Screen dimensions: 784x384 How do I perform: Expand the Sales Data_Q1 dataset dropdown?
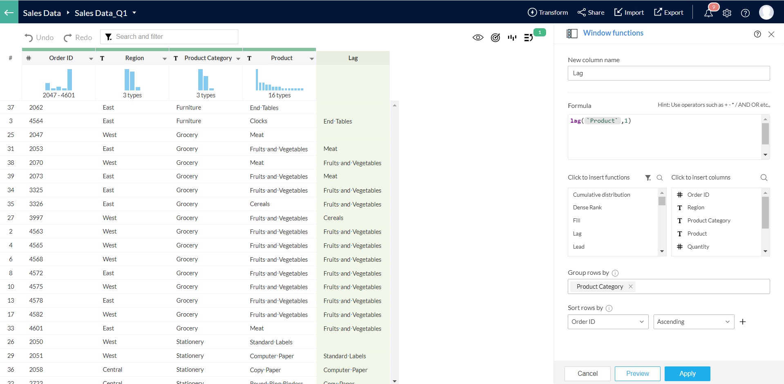click(134, 13)
